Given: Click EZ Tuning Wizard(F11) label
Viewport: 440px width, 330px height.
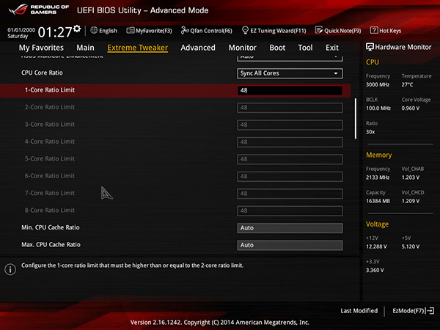Looking at the screenshot, I should (278, 31).
